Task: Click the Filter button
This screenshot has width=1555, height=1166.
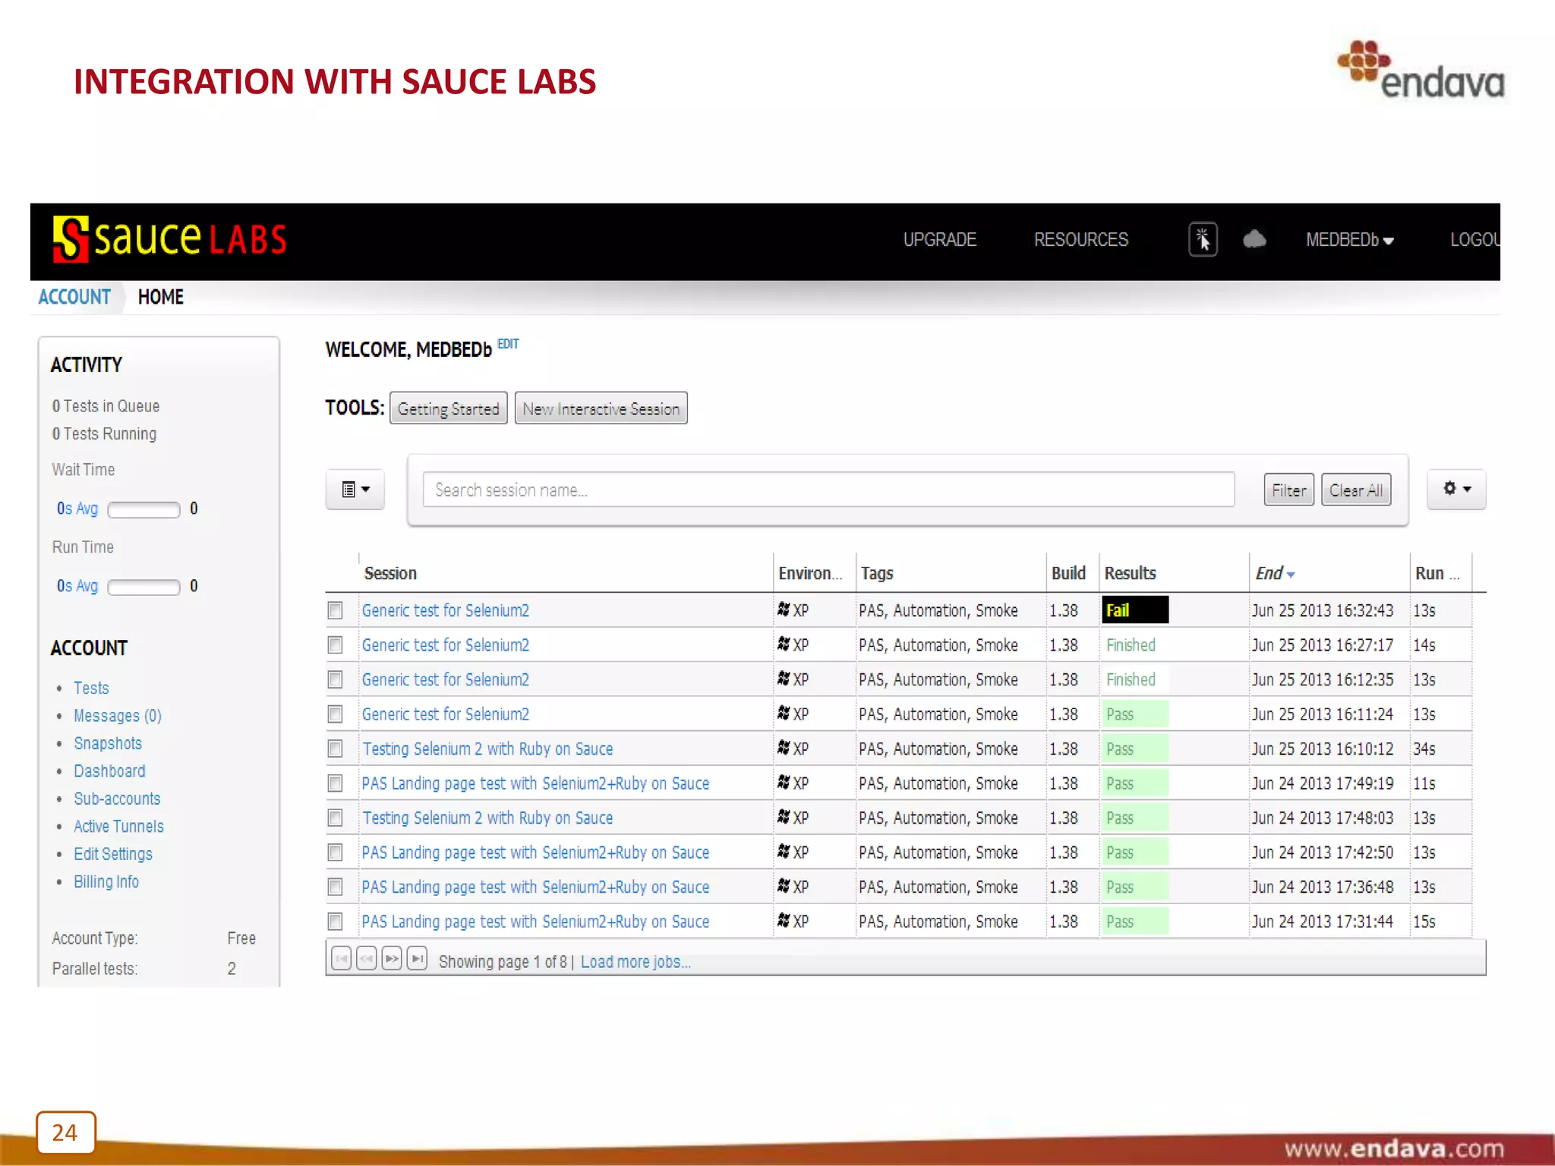Action: 1288,490
